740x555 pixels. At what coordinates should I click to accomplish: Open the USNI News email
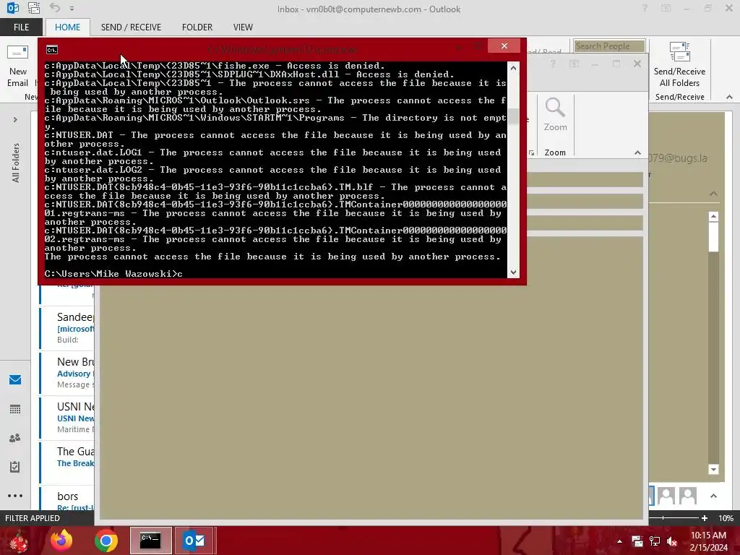click(67, 418)
